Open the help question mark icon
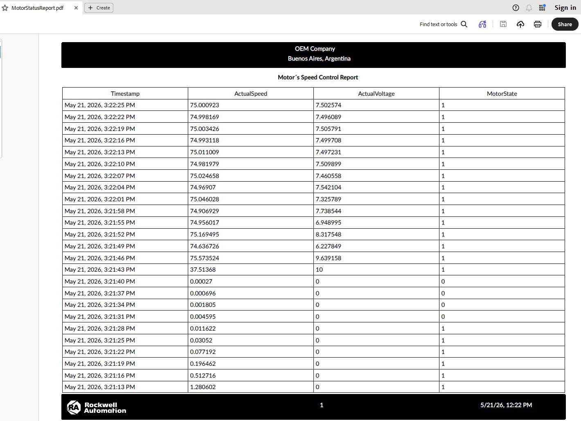581x421 pixels. [x=516, y=8]
